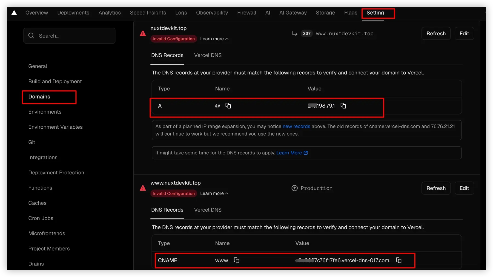Image resolution: width=493 pixels, height=277 pixels.
Task: Switch to Vercel DNS tab for nuxtdevkit.top
Action: pos(208,55)
